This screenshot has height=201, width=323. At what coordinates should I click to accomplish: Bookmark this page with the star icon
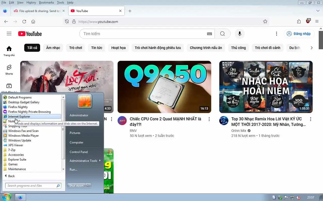tap(265, 22)
